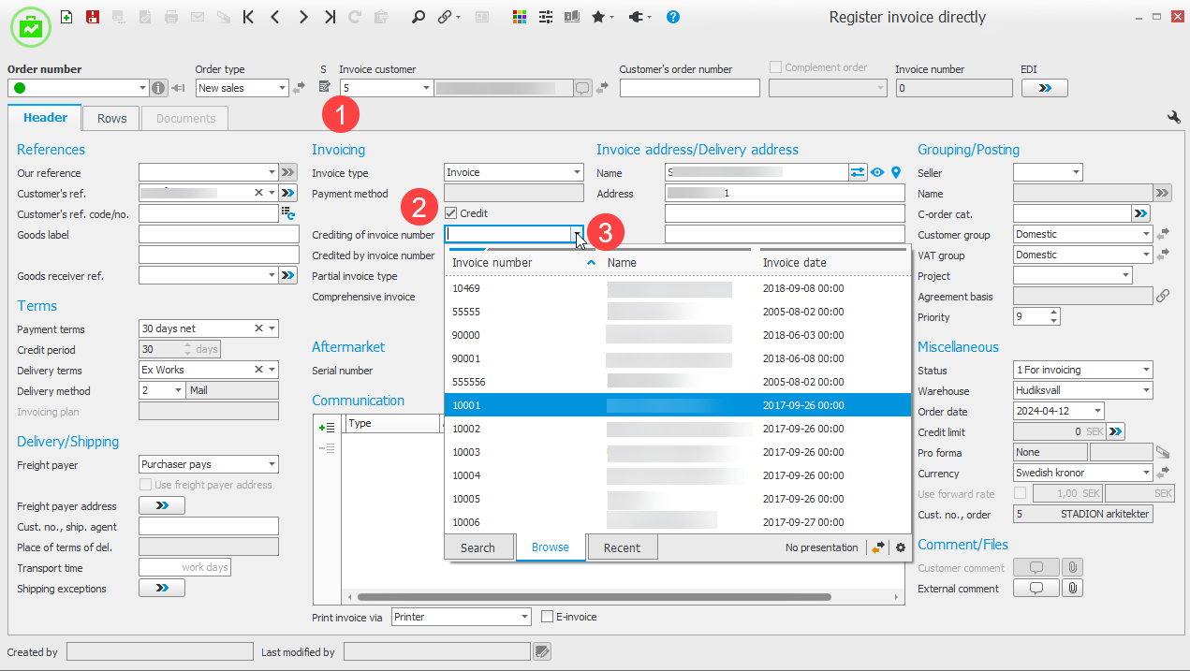
Task: Click the map pin icon beside Name
Action: (895, 172)
